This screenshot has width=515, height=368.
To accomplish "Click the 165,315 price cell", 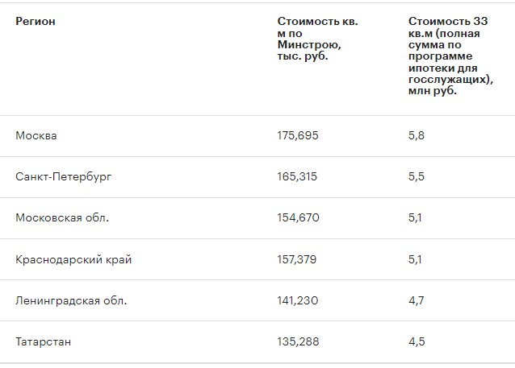I will coord(298,176).
